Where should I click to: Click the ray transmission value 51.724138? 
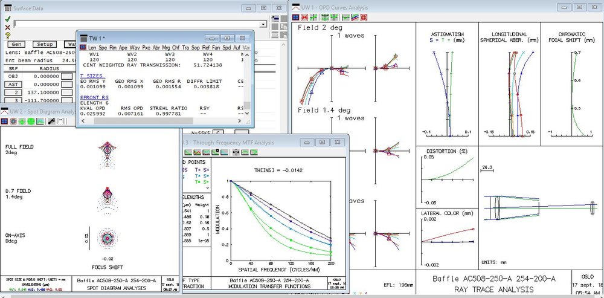(208, 65)
